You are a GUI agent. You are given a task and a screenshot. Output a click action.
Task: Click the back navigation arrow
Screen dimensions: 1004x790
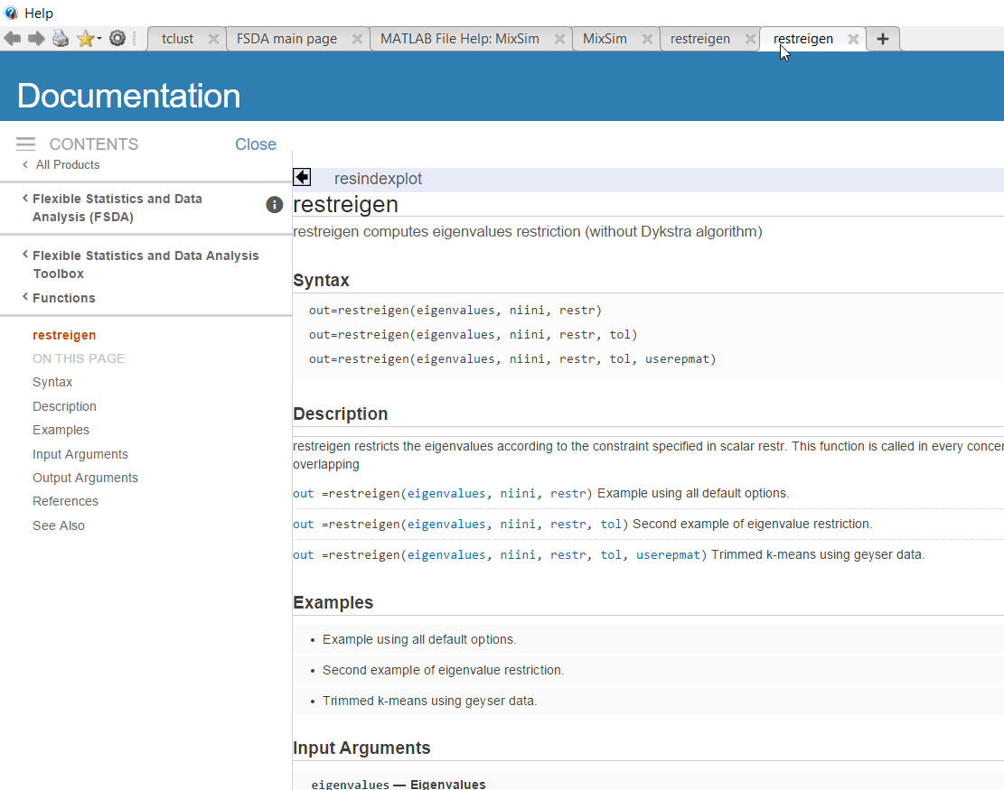[x=12, y=38]
